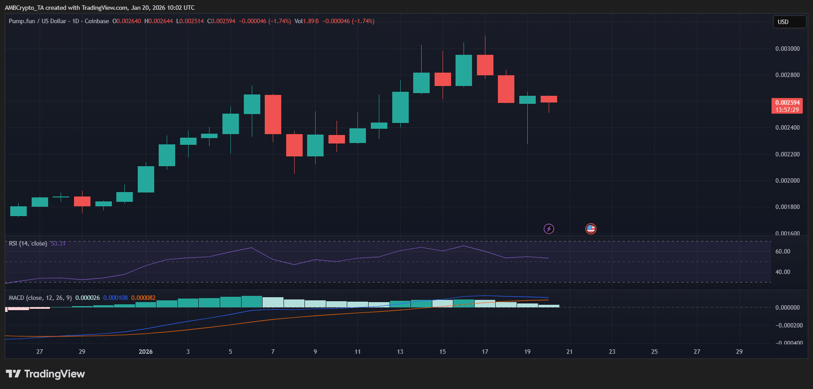Click the 0.003000 price axis label
Viewport: 813px width, 389px height.
click(787, 49)
